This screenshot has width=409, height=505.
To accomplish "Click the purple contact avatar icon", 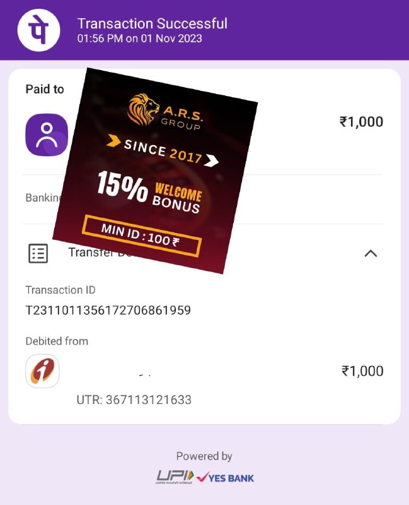I will click(x=47, y=135).
